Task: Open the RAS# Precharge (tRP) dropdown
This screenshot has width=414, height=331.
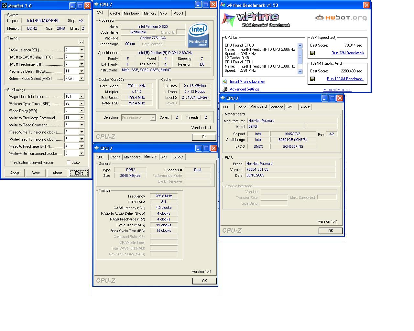Action: click(82, 64)
